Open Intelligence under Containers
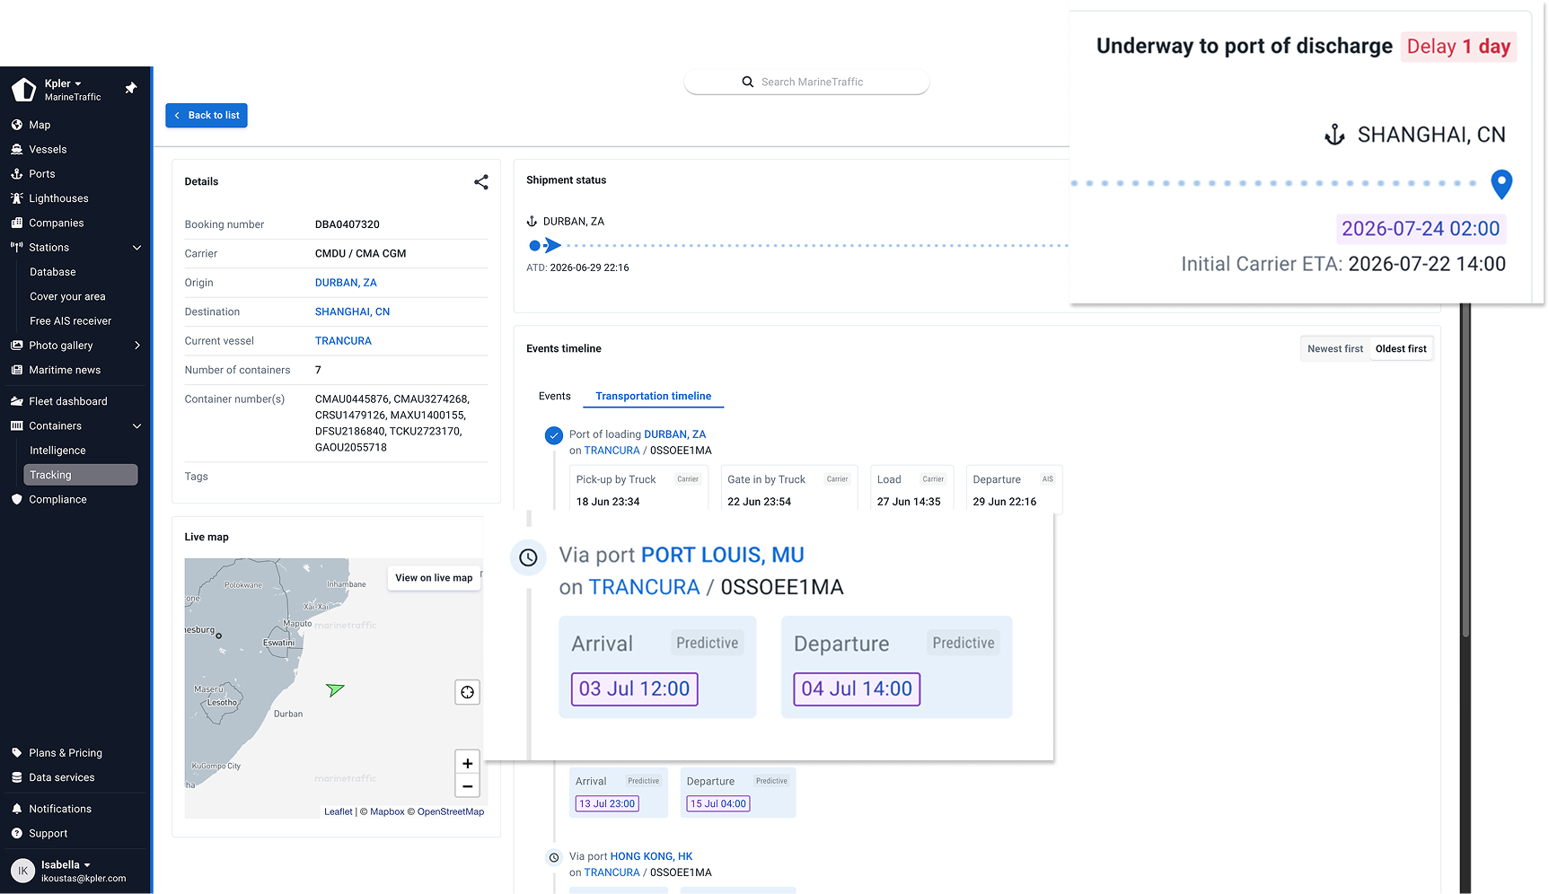1549x894 pixels. pos(57,451)
